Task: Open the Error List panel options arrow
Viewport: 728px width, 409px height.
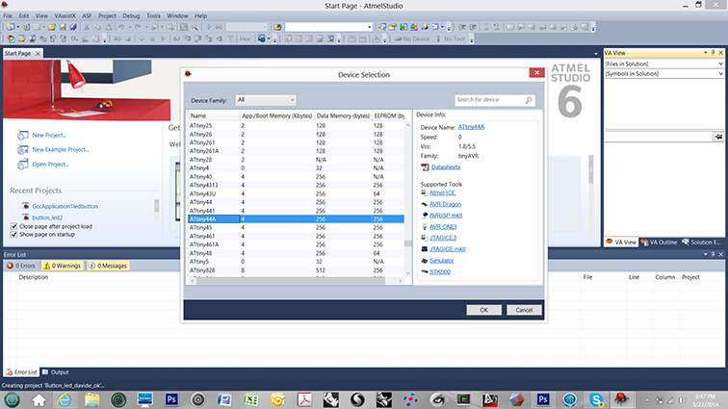Action: tap(705, 254)
